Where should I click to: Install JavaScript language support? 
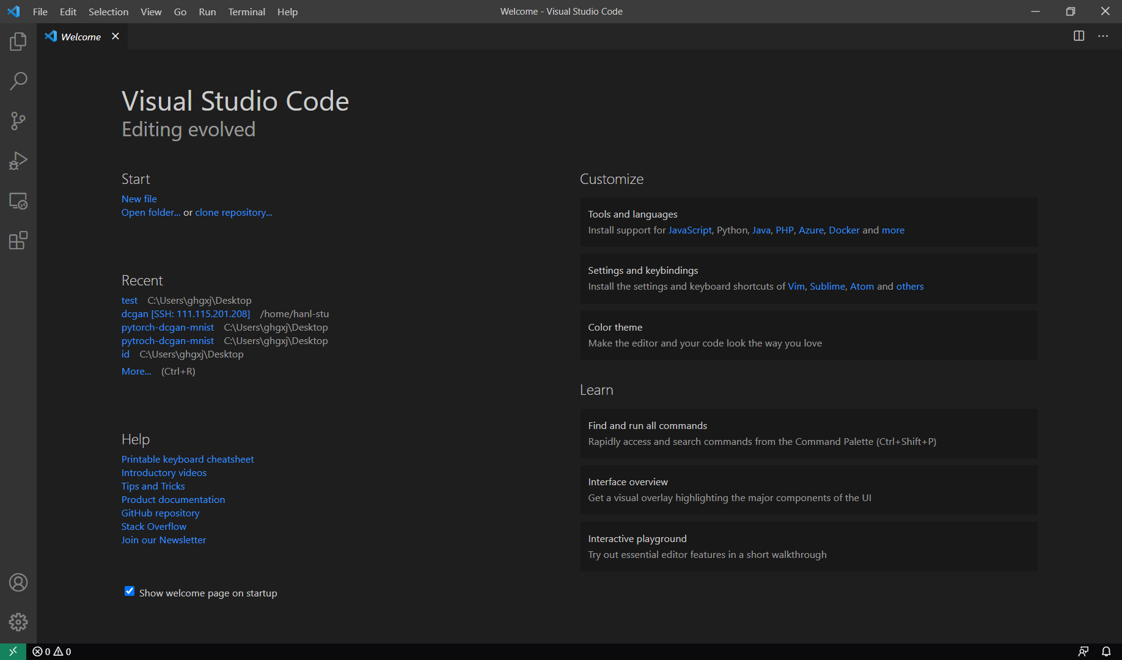[690, 230]
